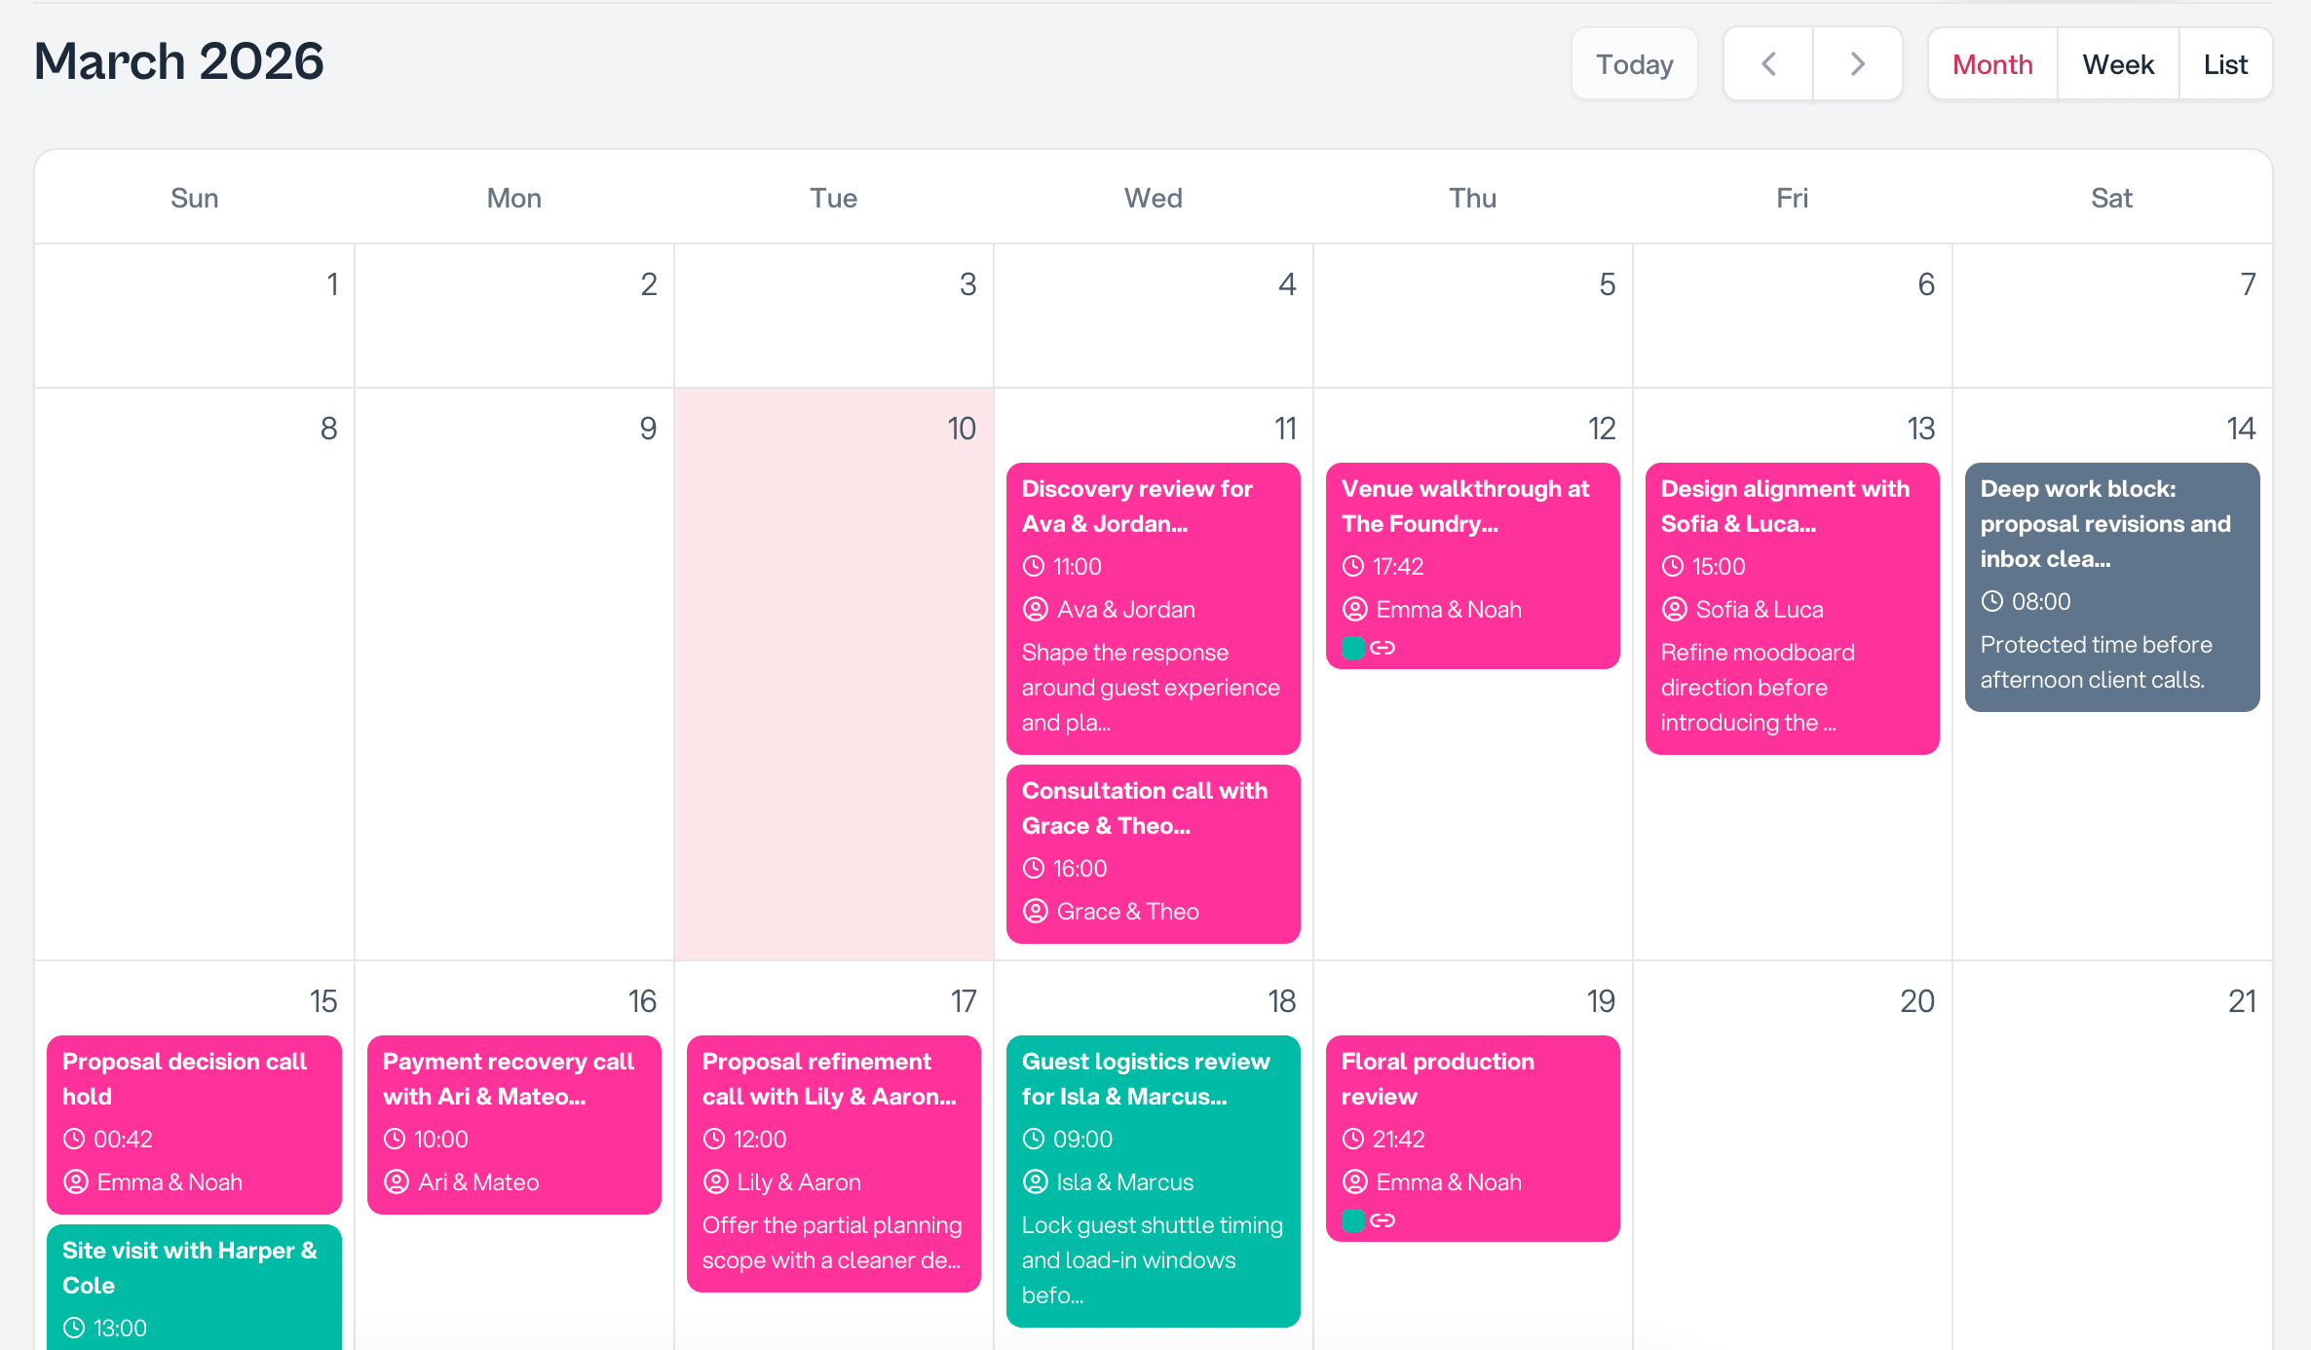Viewport: 2311px width, 1350px height.
Task: Click the attendee icon on Proposal decision call hold
Action: (74, 1181)
